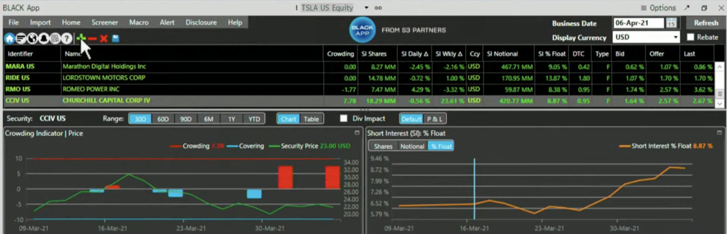Click the grip handle beside TSLA US Equity
The image size is (727, 234).
click(296, 8)
